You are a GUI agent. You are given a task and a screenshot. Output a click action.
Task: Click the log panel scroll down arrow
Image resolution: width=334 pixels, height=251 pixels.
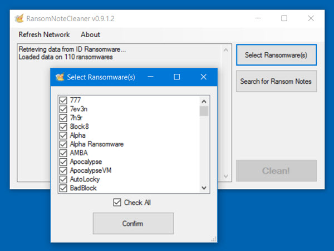pyautogui.click(x=226, y=176)
